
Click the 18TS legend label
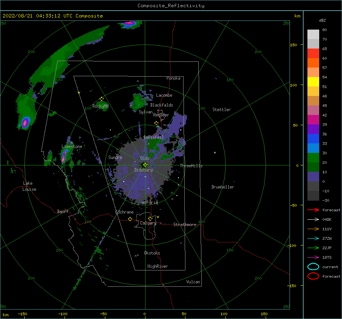pyautogui.click(x=327, y=258)
